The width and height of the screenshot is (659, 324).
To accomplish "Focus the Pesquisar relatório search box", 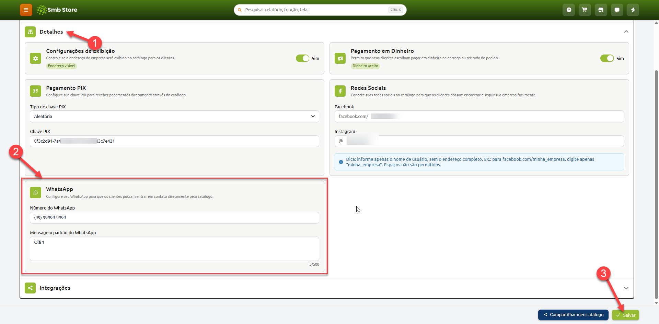I will click(320, 10).
